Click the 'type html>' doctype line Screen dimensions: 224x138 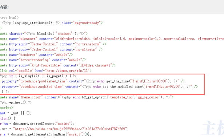[9, 17]
